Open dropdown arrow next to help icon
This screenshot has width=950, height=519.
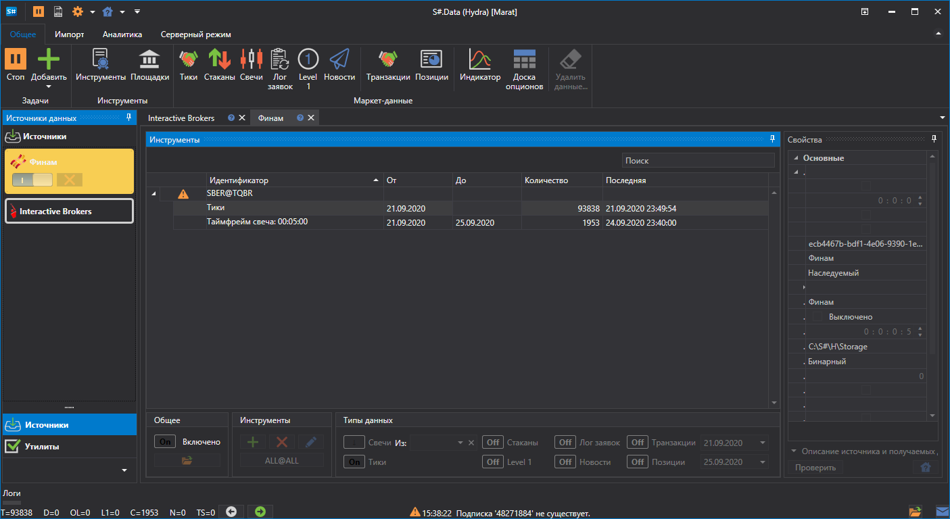click(122, 12)
